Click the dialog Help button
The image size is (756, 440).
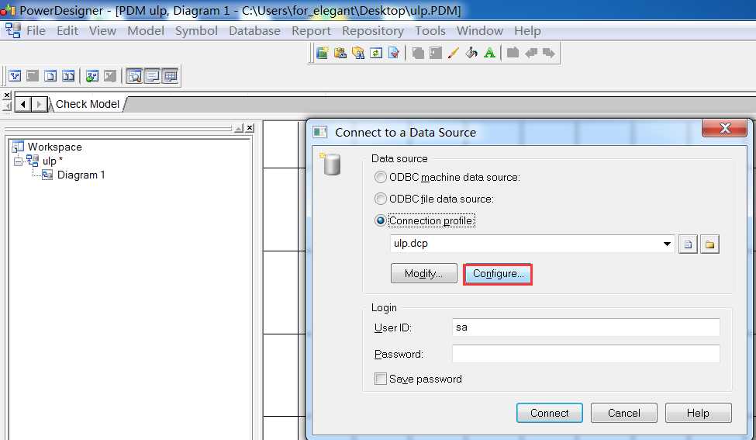click(x=698, y=413)
